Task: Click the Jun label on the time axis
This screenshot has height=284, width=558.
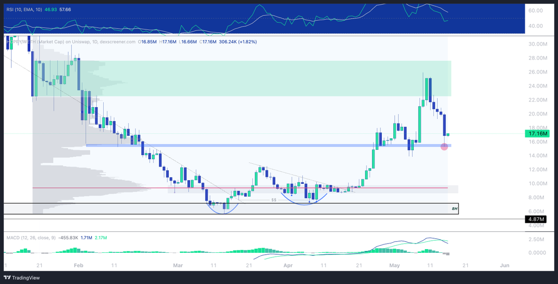Action: [505, 265]
